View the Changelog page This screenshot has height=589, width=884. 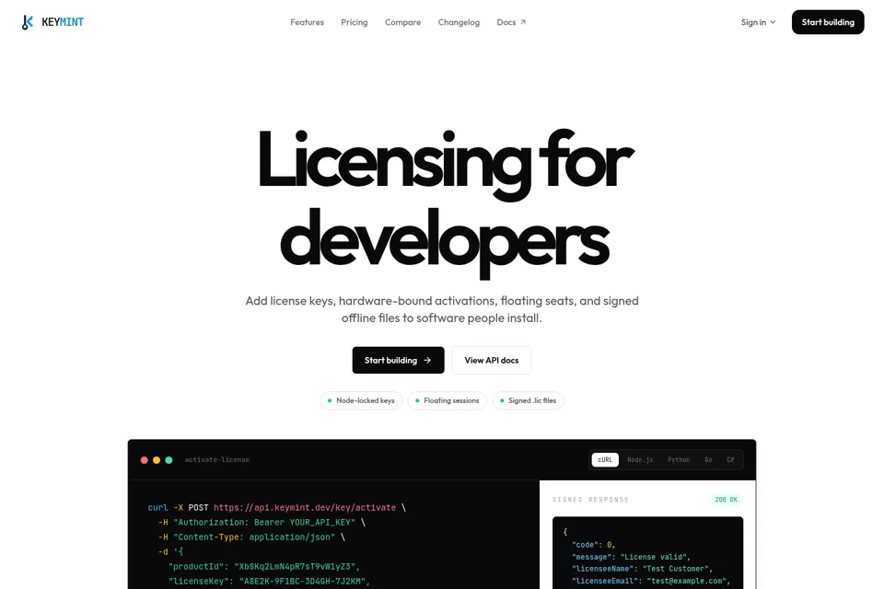(459, 22)
